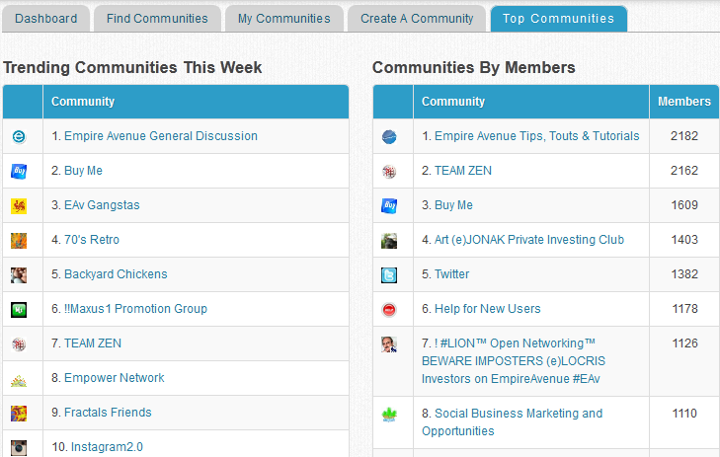This screenshot has width=720, height=457.
Task: Click the Twitter bird community icon
Action: [x=389, y=274]
